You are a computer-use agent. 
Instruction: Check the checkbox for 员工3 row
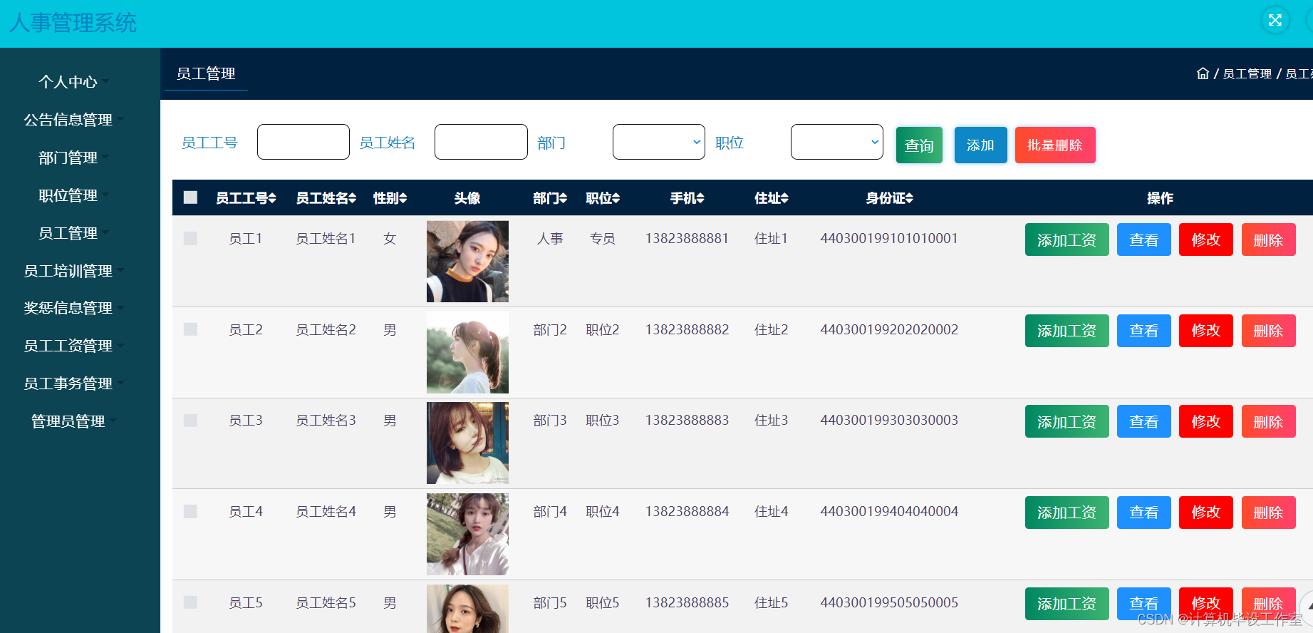point(190,420)
